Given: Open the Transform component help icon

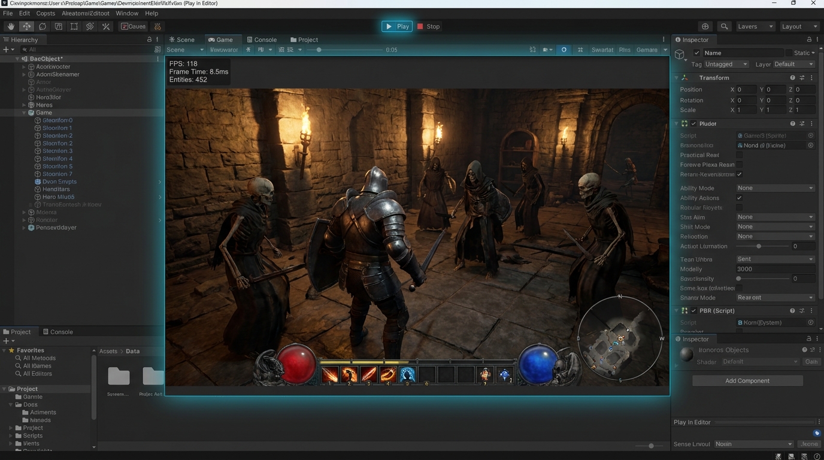Looking at the screenshot, I should pyautogui.click(x=792, y=78).
